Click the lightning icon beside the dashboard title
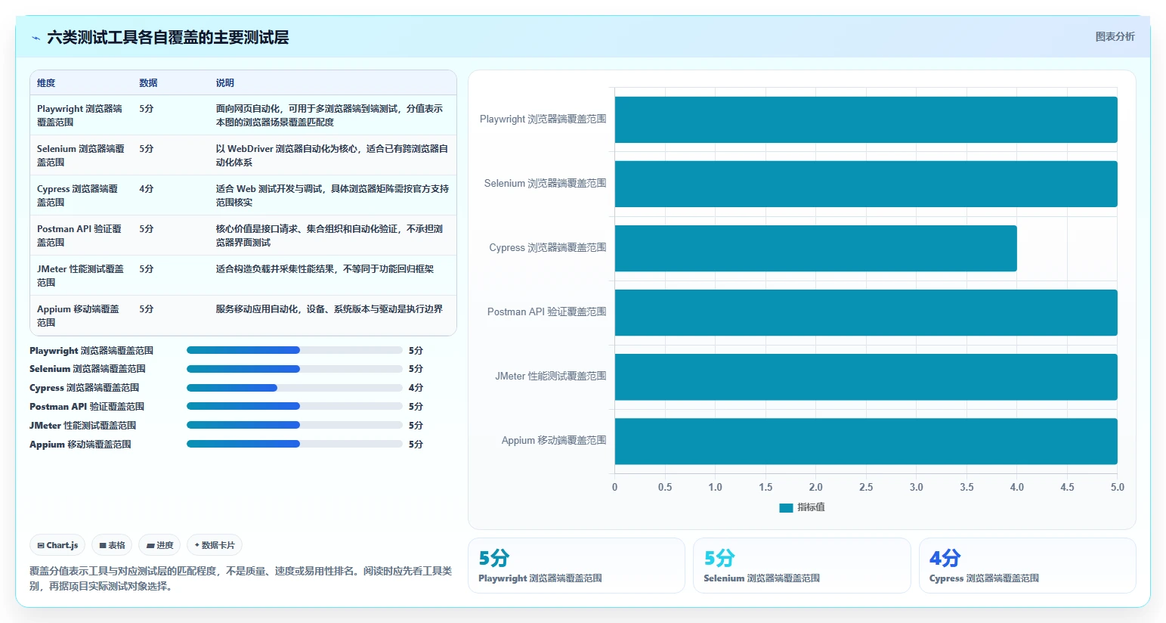Image resolution: width=1166 pixels, height=623 pixels. 36,38
